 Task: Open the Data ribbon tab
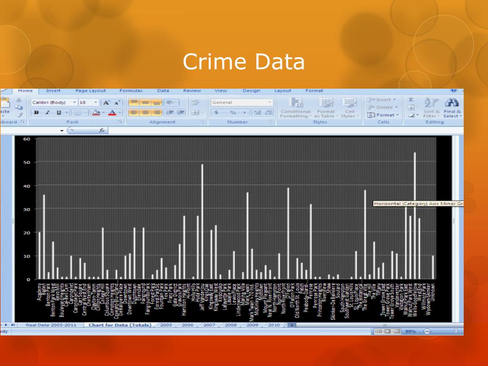[x=163, y=91]
